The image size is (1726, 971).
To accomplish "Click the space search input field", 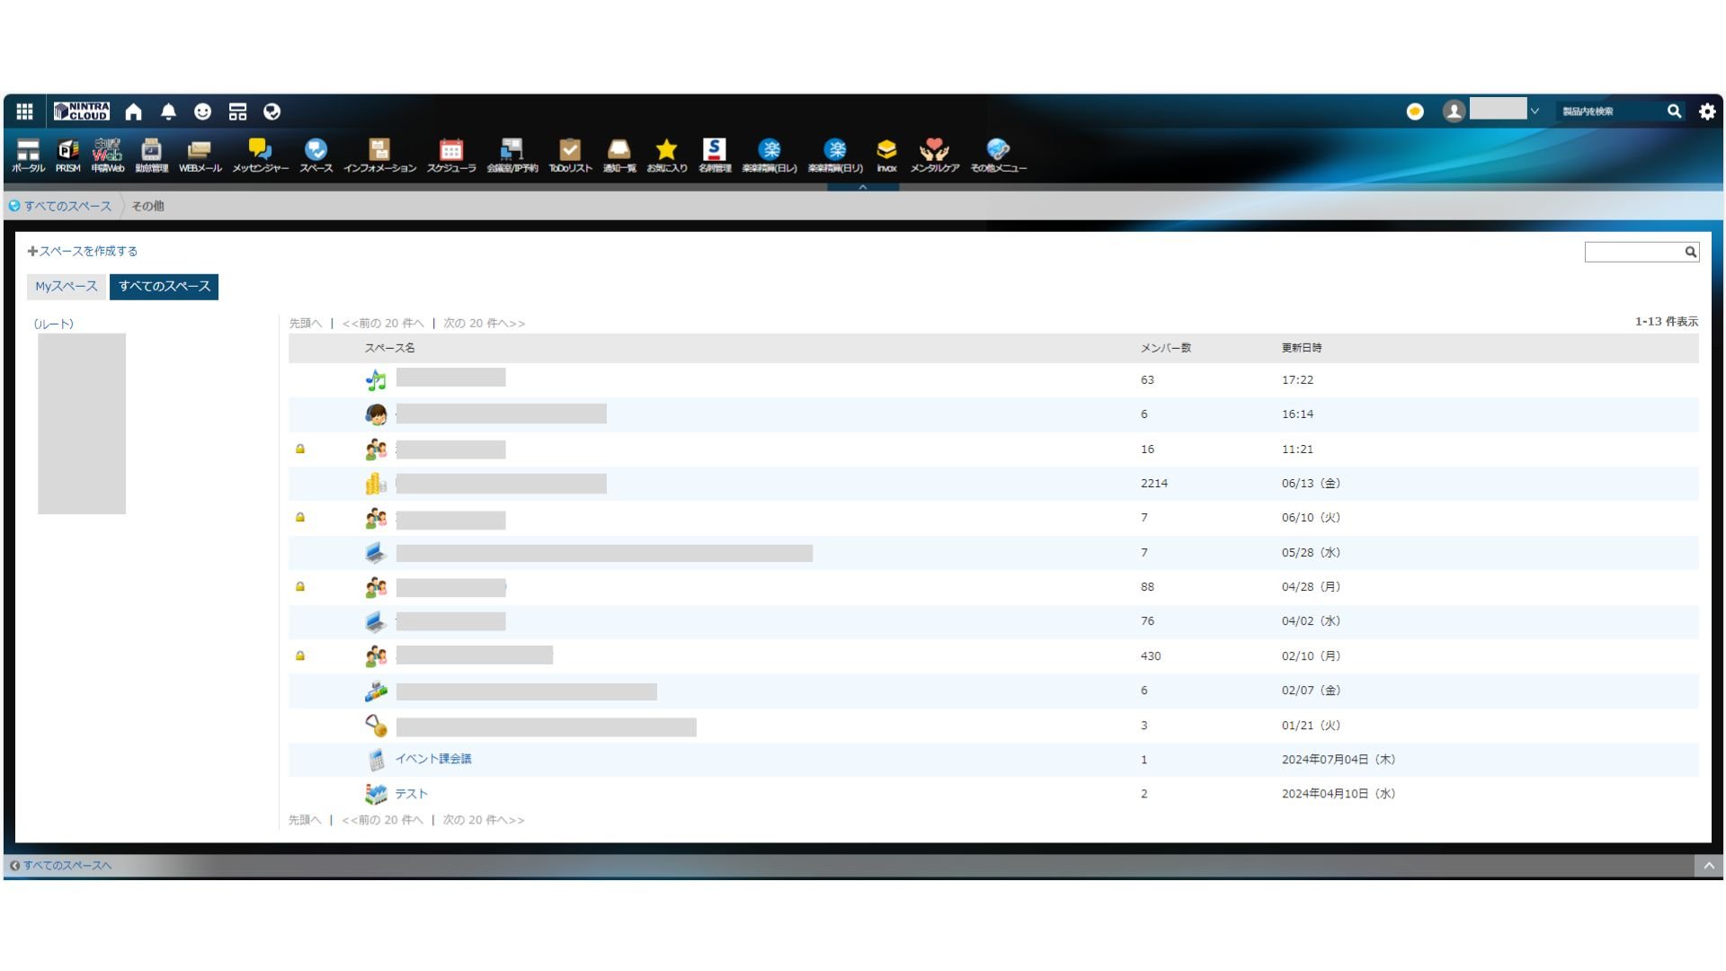I will tap(1633, 253).
